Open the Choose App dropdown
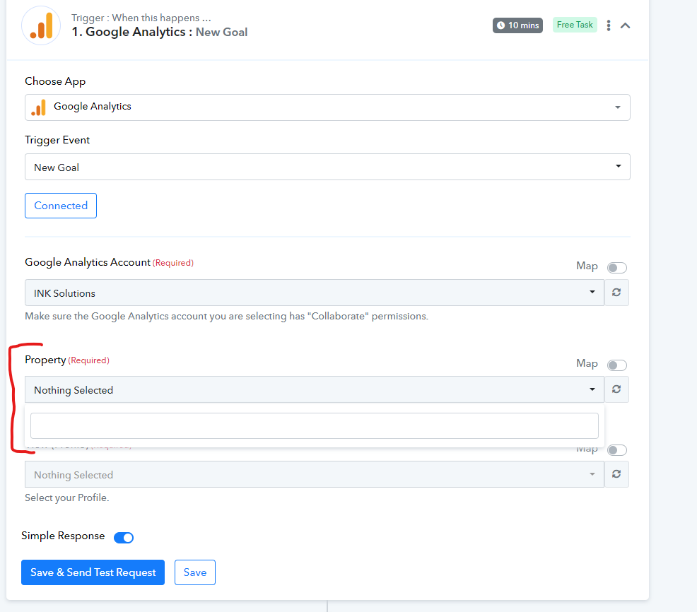 tap(327, 107)
